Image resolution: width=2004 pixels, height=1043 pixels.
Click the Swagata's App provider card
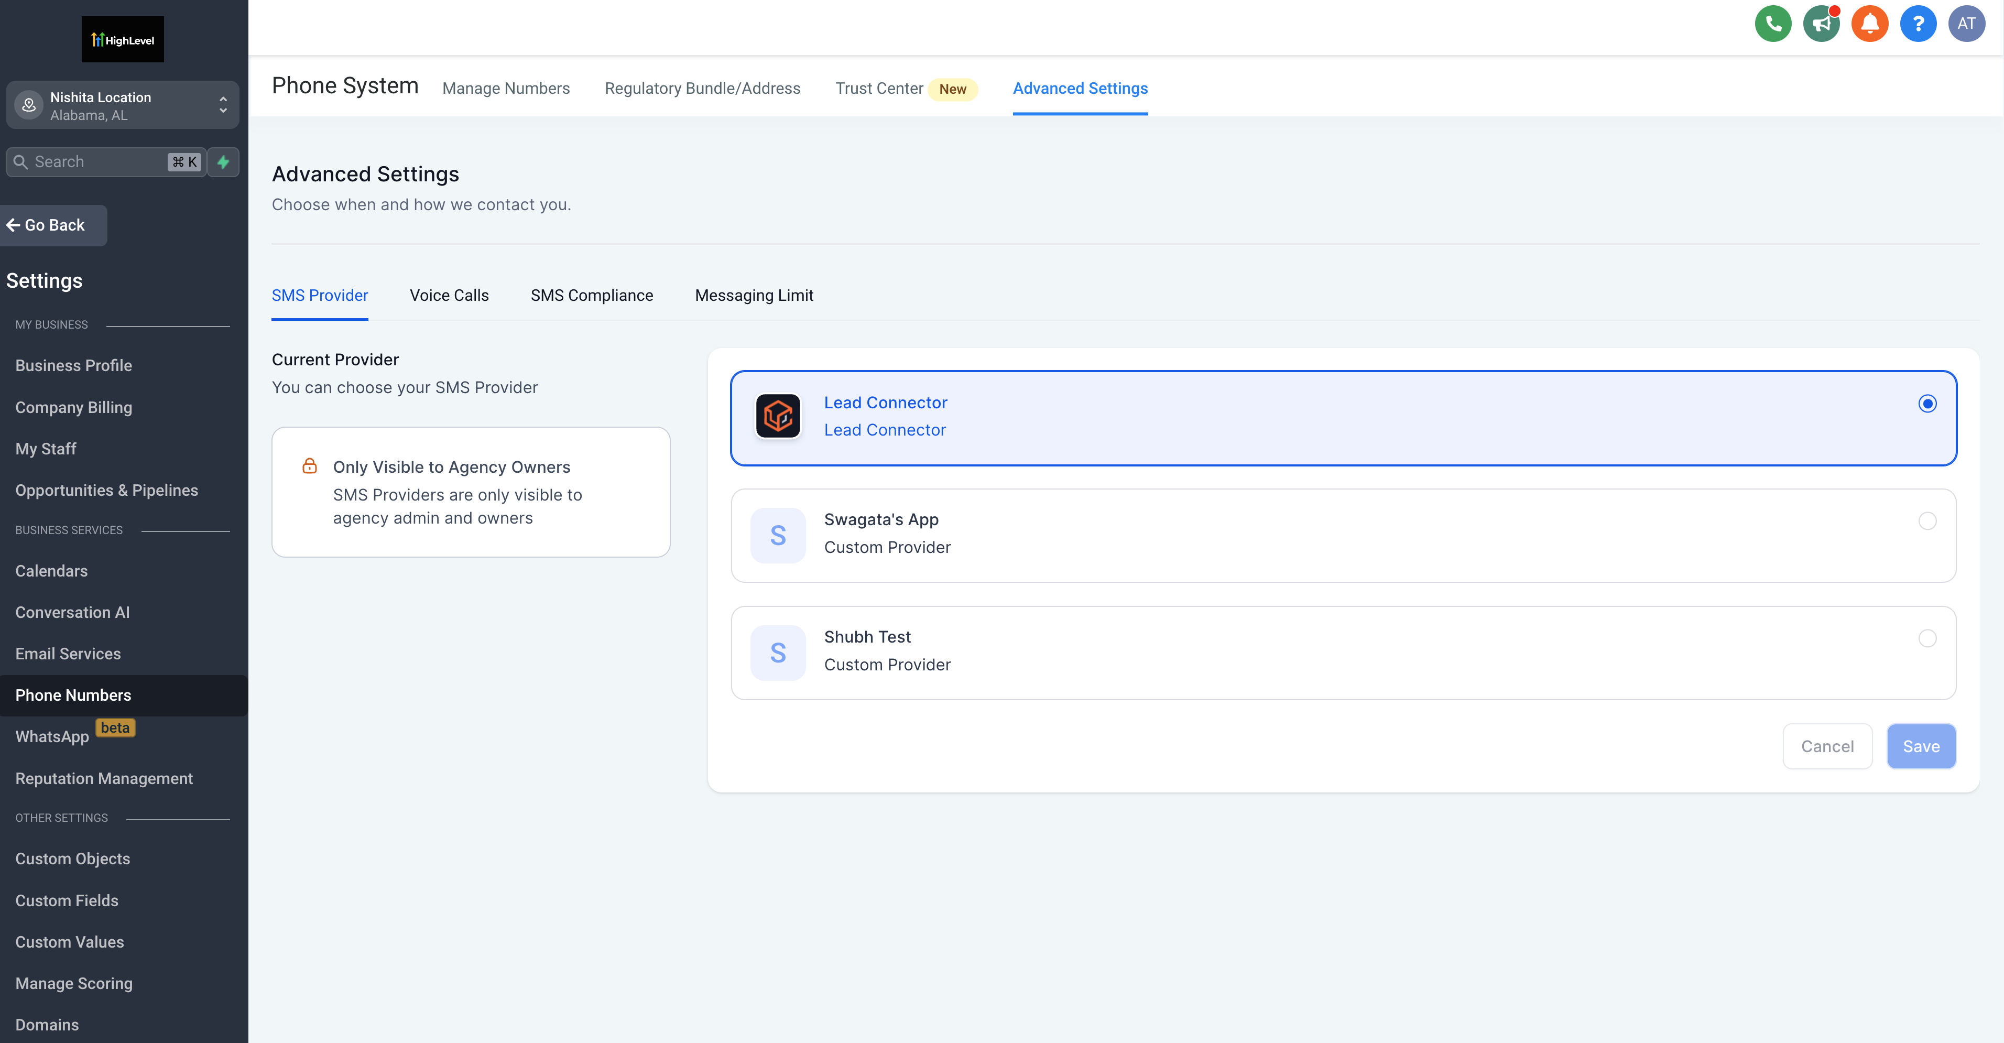pyautogui.click(x=1344, y=535)
